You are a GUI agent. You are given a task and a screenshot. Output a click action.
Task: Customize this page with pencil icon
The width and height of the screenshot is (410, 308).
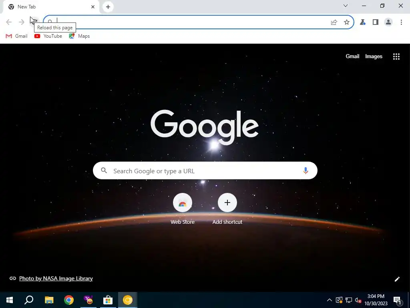pos(397,279)
